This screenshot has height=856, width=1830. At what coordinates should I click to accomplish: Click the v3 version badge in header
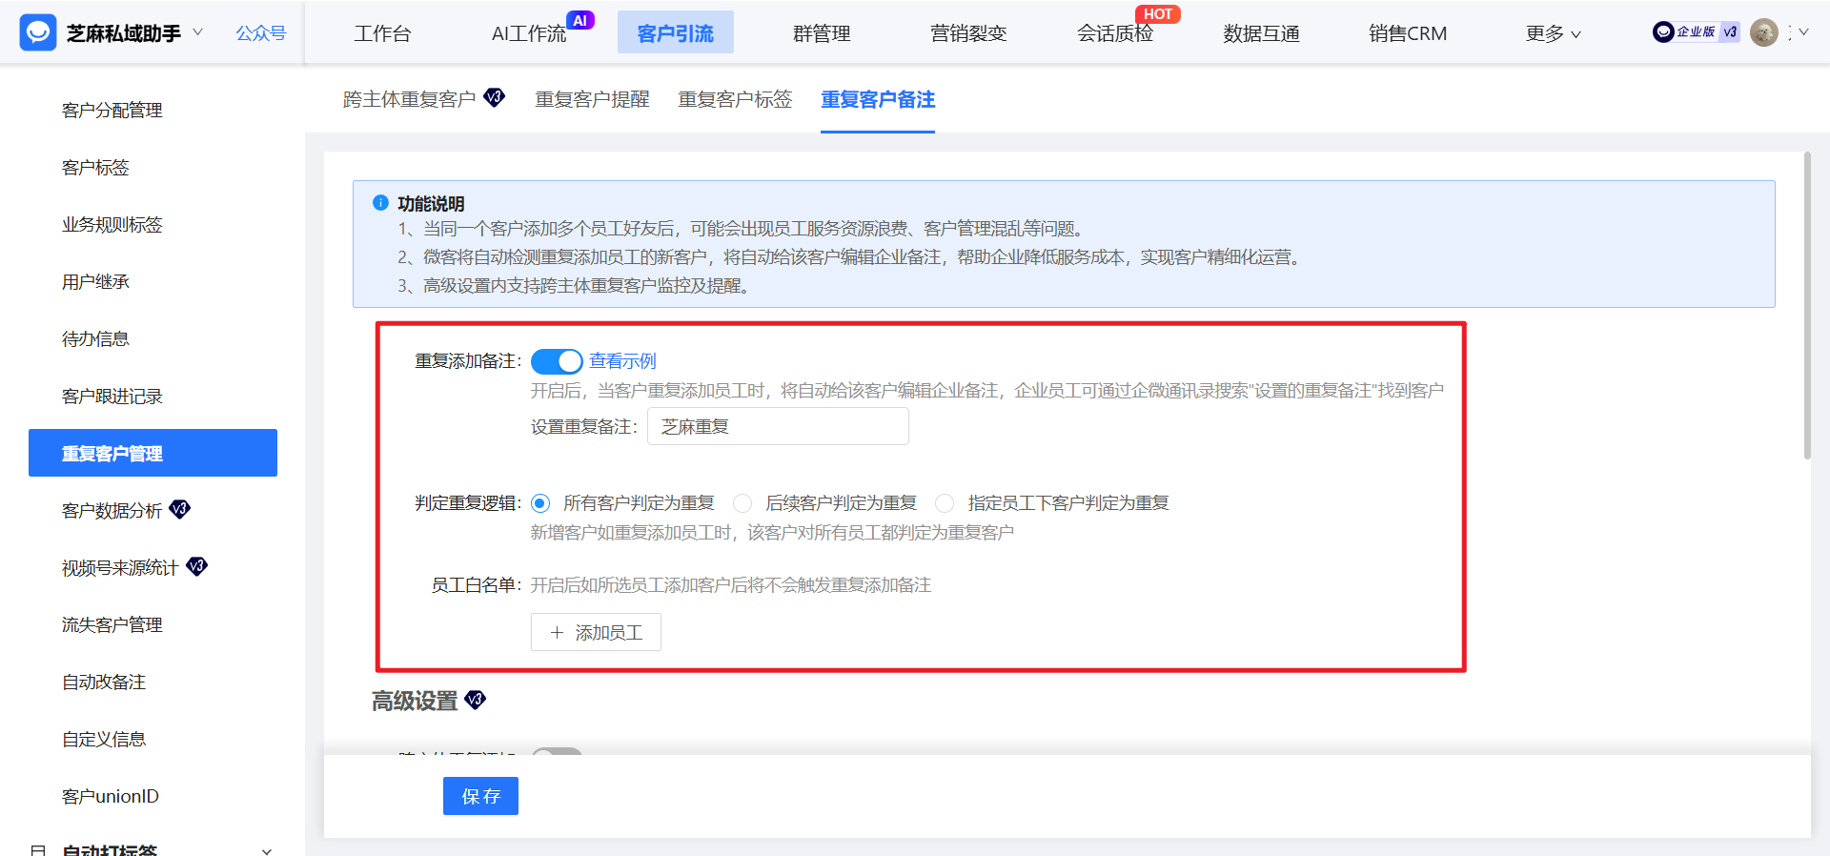[1730, 31]
